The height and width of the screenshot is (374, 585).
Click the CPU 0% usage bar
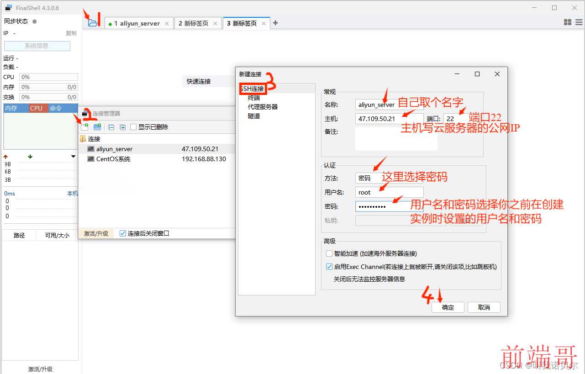[48, 77]
